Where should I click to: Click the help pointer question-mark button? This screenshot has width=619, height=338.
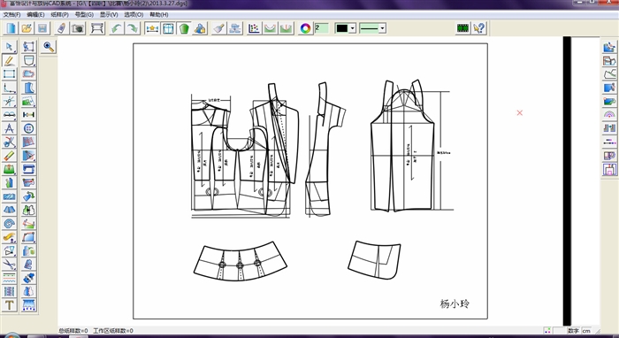(x=479, y=28)
